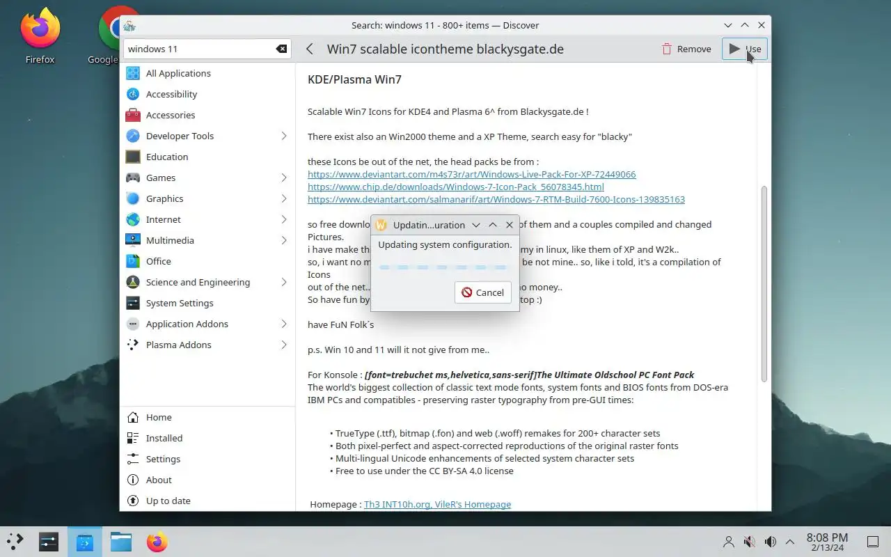
Task: Expand Developer Tools subcategories
Action: pos(284,136)
